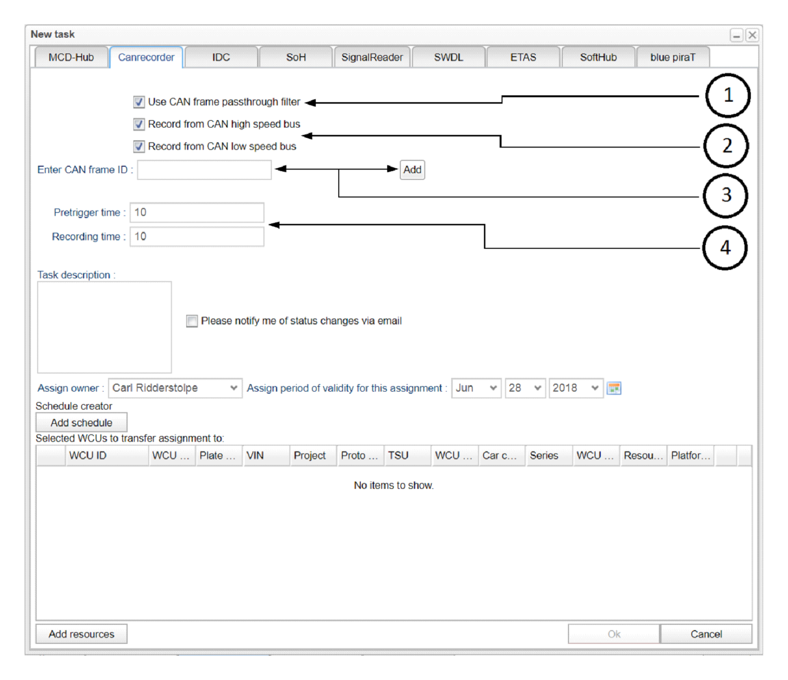Close the New task dialog
The image size is (788, 680).
tap(752, 35)
